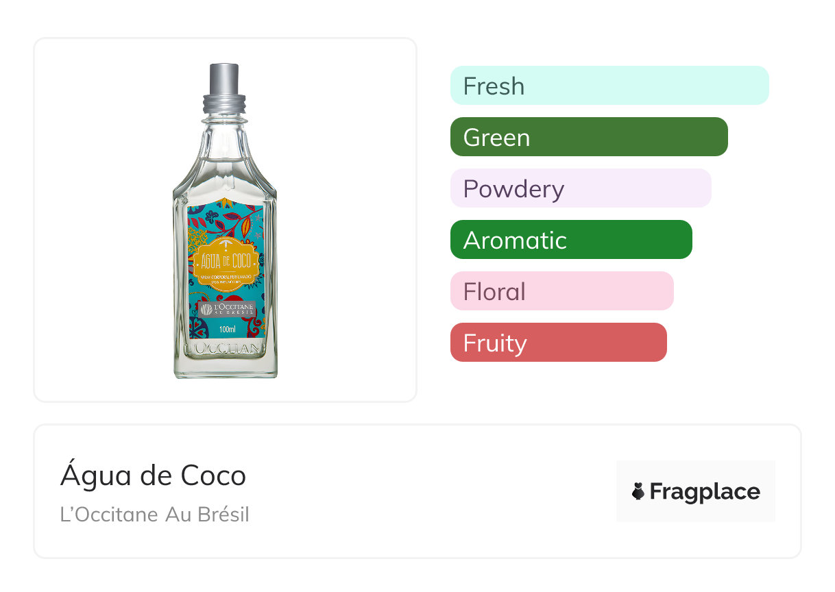Select the Floral accord bar
Viewport: 835px width, 592px height.
(x=561, y=291)
